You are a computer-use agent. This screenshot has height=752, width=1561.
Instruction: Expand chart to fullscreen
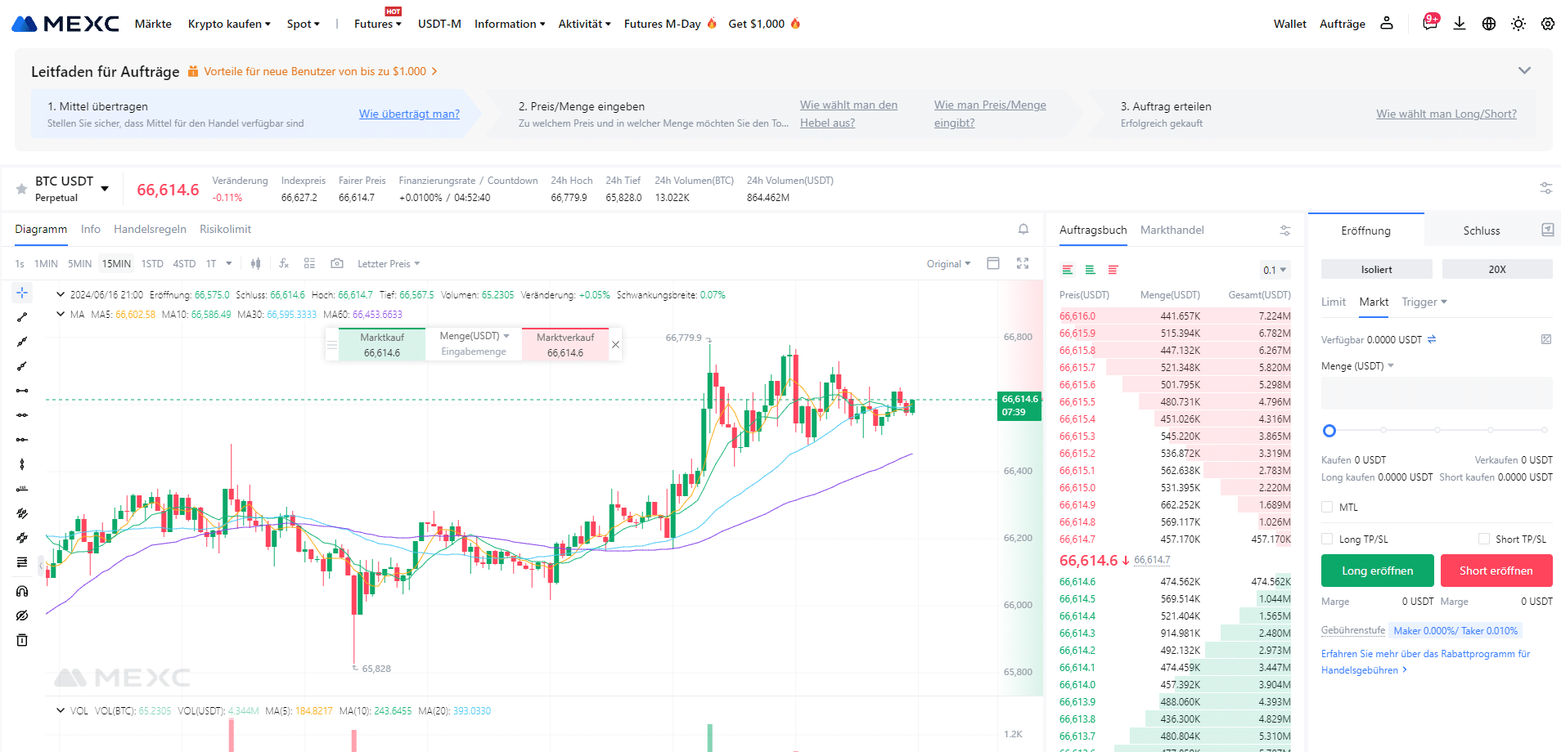[x=1023, y=263]
